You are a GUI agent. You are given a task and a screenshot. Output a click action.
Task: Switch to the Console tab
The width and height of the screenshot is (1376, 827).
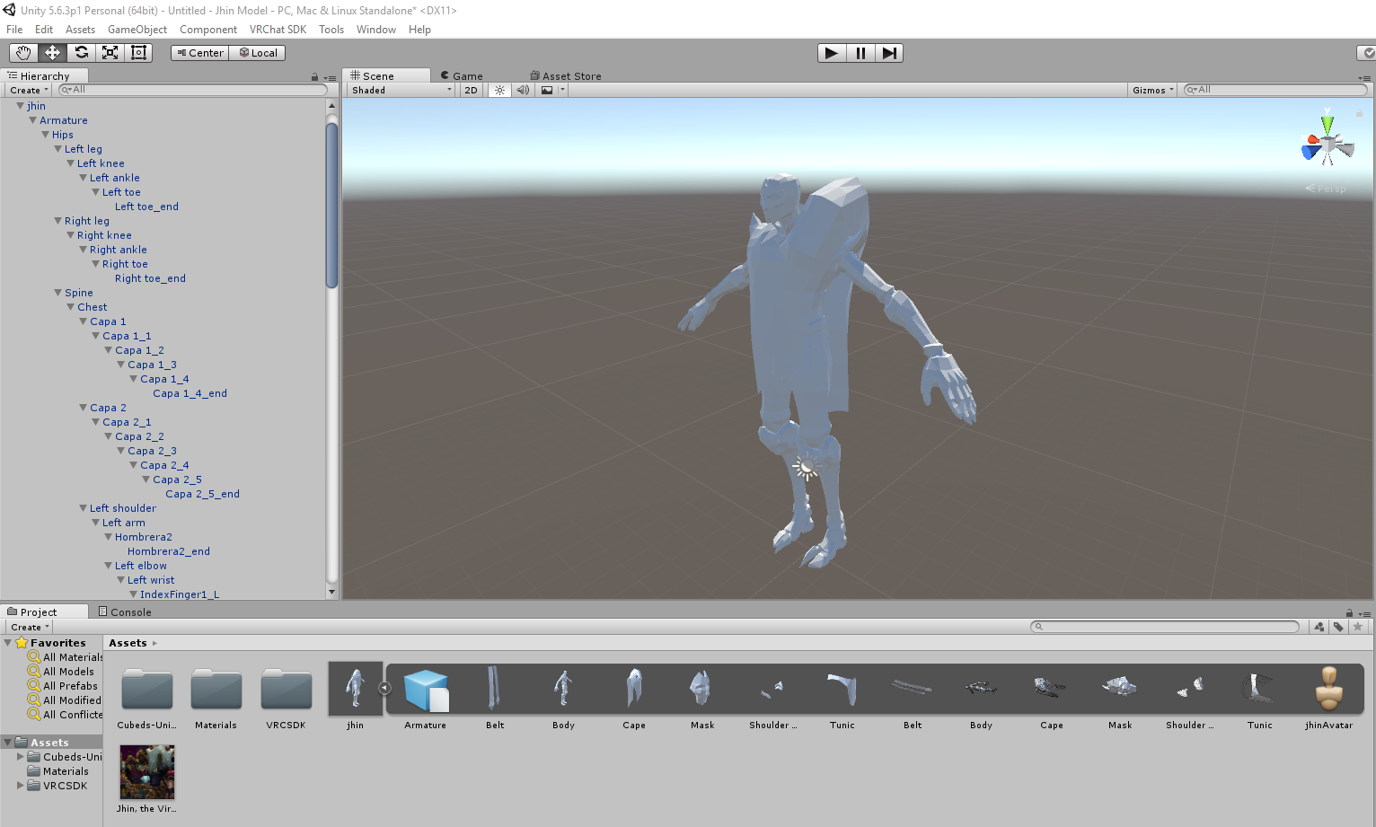(125, 611)
